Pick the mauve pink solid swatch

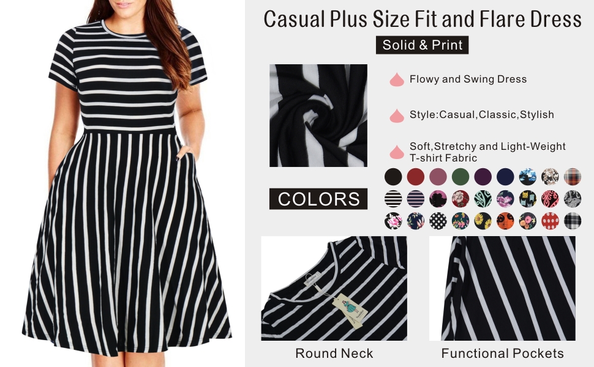438,177
